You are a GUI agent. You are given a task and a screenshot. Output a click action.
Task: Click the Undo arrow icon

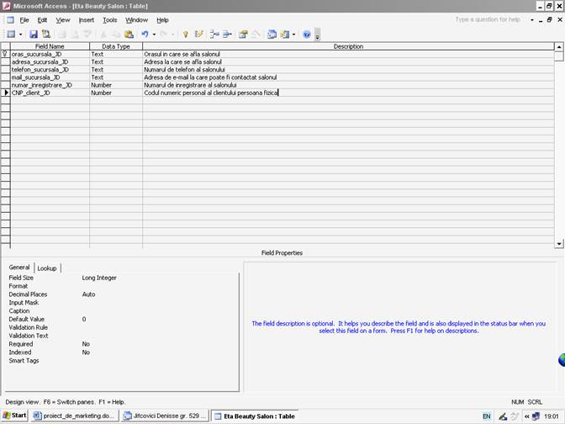point(145,34)
